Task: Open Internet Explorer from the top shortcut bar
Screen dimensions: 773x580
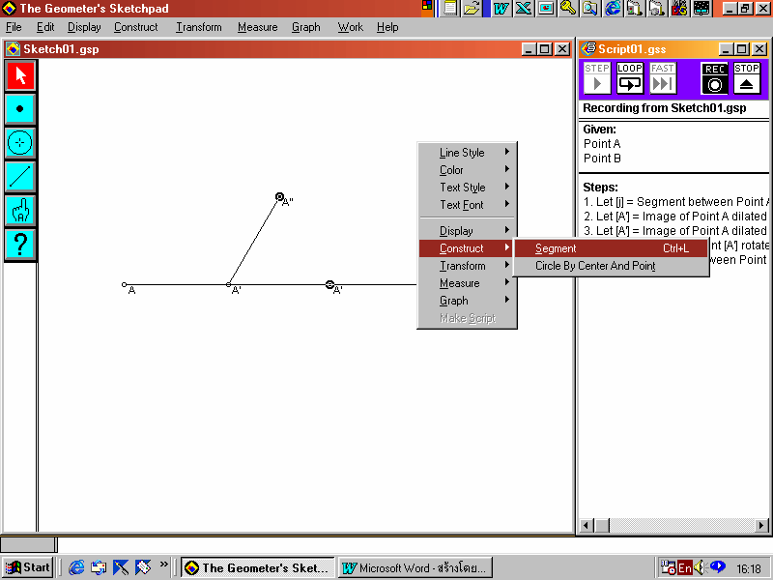Action: coord(613,9)
